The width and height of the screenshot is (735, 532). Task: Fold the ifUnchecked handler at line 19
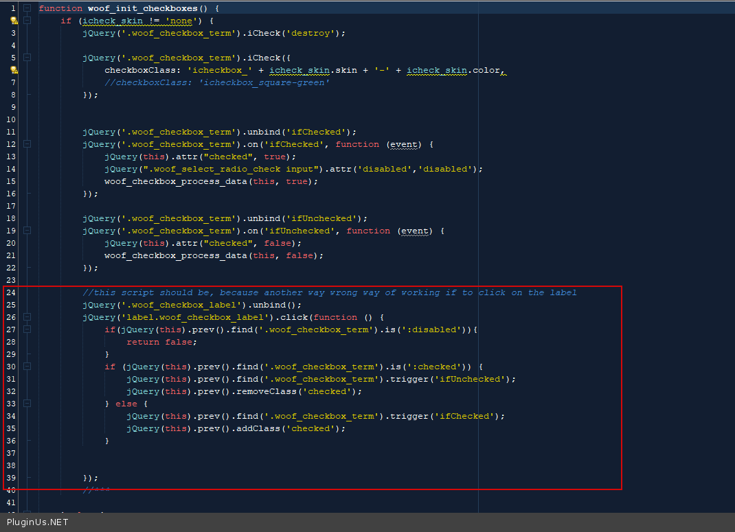coord(27,231)
